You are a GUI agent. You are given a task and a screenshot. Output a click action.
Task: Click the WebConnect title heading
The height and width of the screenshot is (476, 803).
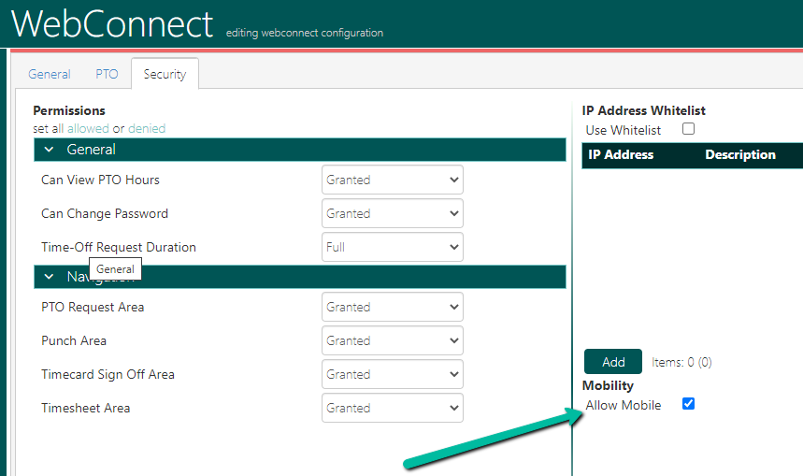click(x=112, y=23)
